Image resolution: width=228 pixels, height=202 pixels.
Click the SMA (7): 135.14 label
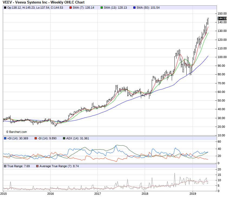(83, 8)
